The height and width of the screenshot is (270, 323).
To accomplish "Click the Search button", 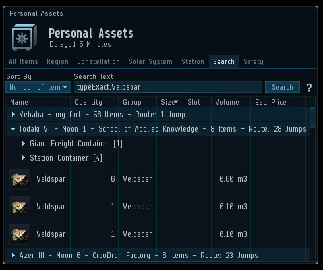I will [282, 87].
